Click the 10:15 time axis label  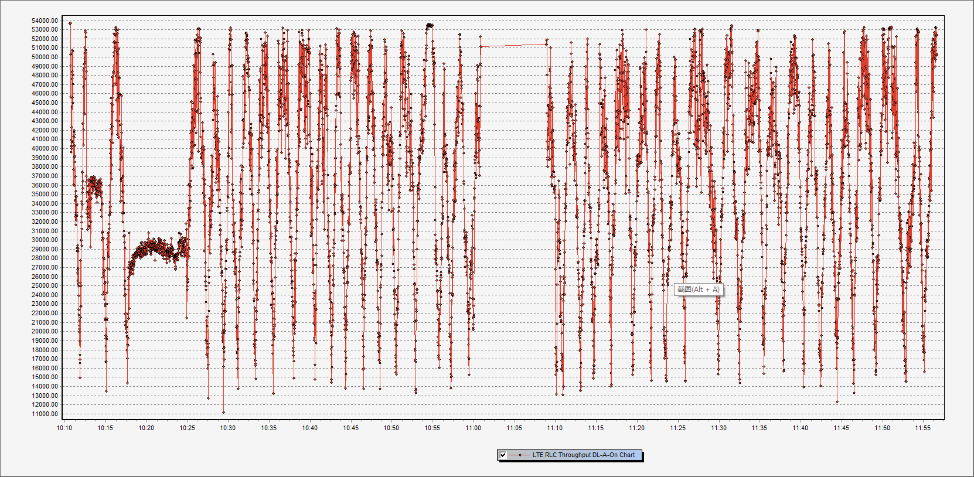tap(105, 428)
